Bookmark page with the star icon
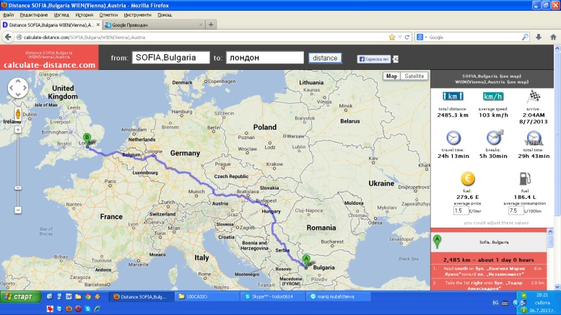Image resolution: width=561 pixels, height=315 pixels. click(x=391, y=36)
